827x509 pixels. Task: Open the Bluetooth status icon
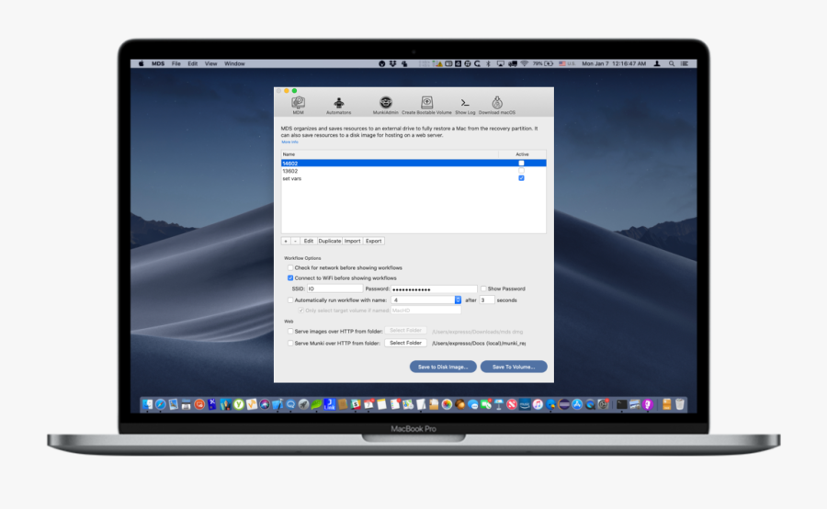tap(488, 63)
